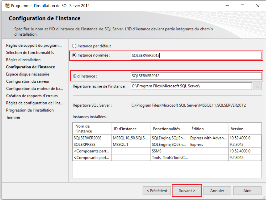Select 'Progression de l'installation' step

coord(30,110)
